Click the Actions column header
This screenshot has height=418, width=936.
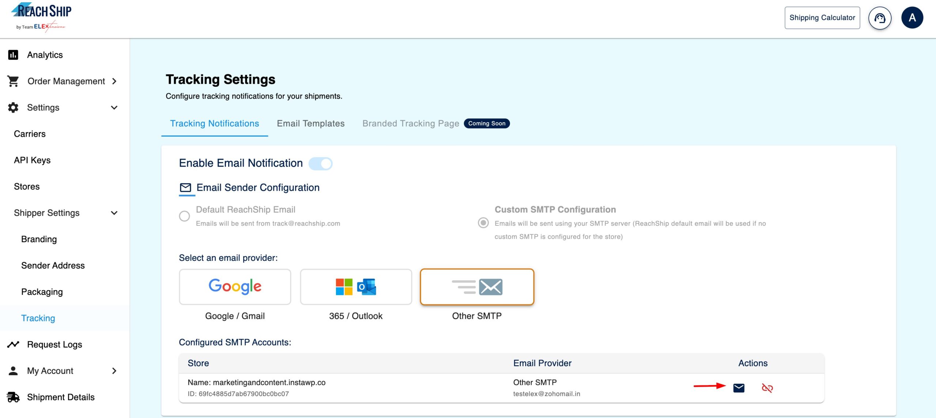coord(753,363)
